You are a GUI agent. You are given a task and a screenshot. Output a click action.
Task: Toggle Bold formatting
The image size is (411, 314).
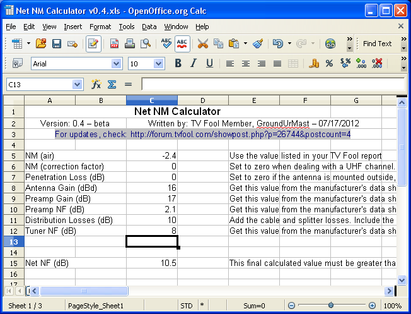coord(178,63)
